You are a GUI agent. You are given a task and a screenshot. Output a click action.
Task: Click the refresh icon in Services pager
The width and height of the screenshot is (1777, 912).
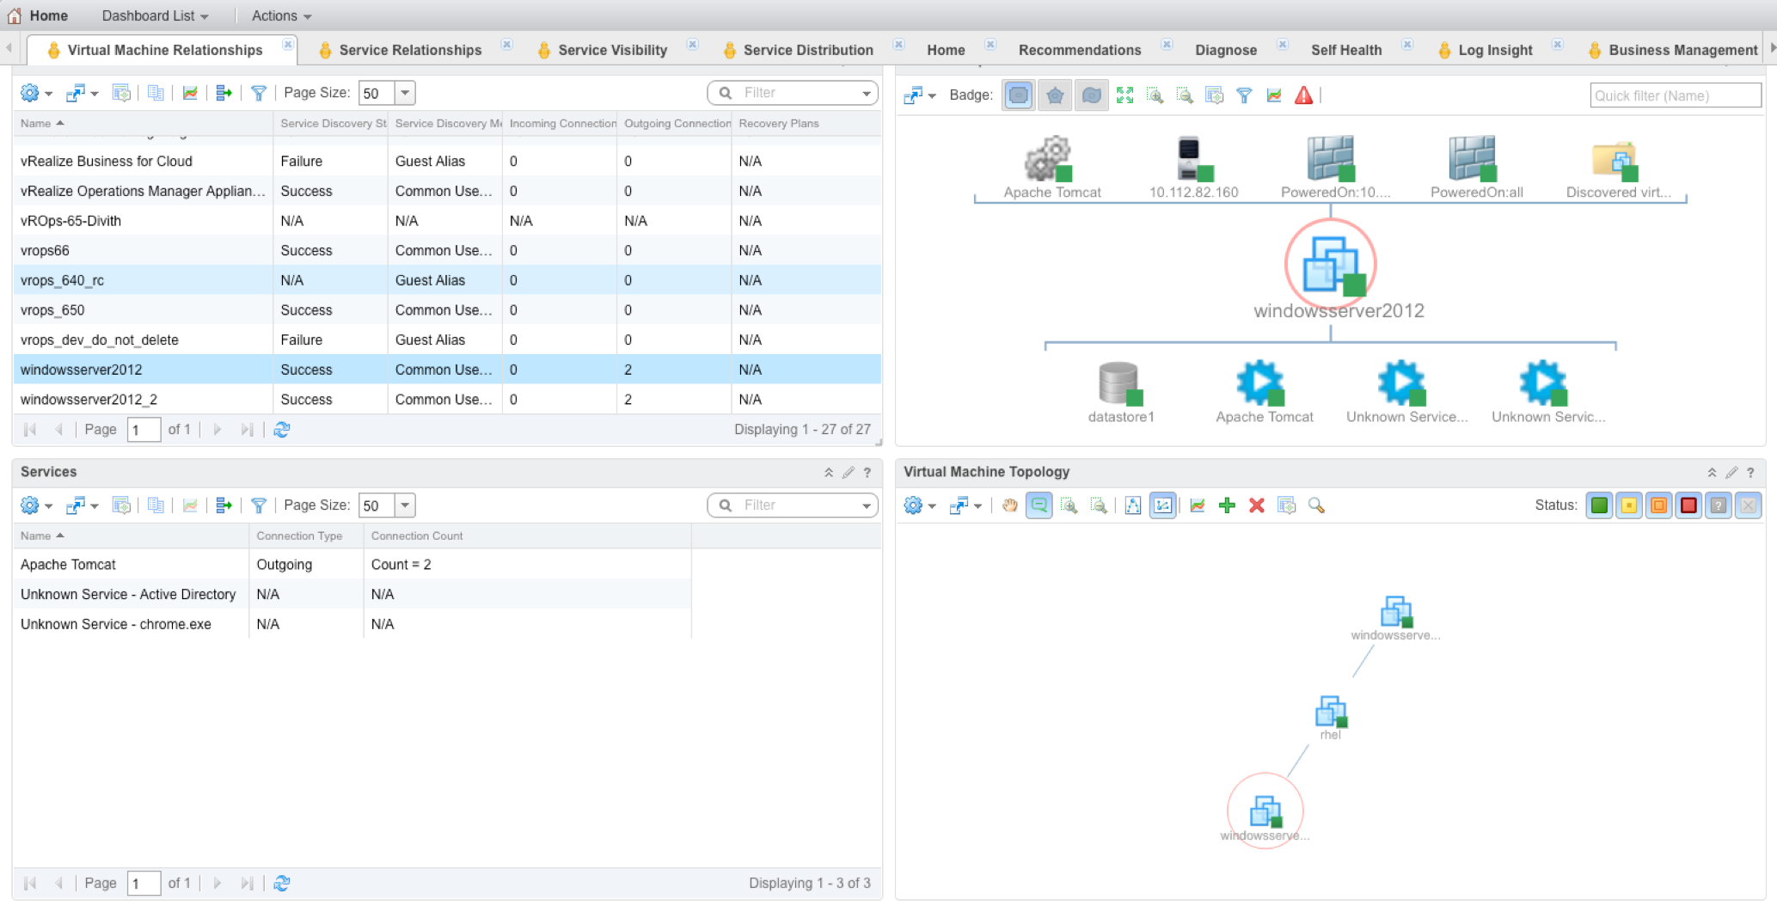pos(281,883)
